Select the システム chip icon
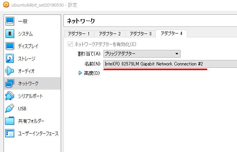Viewport: 237px width, 152px height. pos(10,34)
